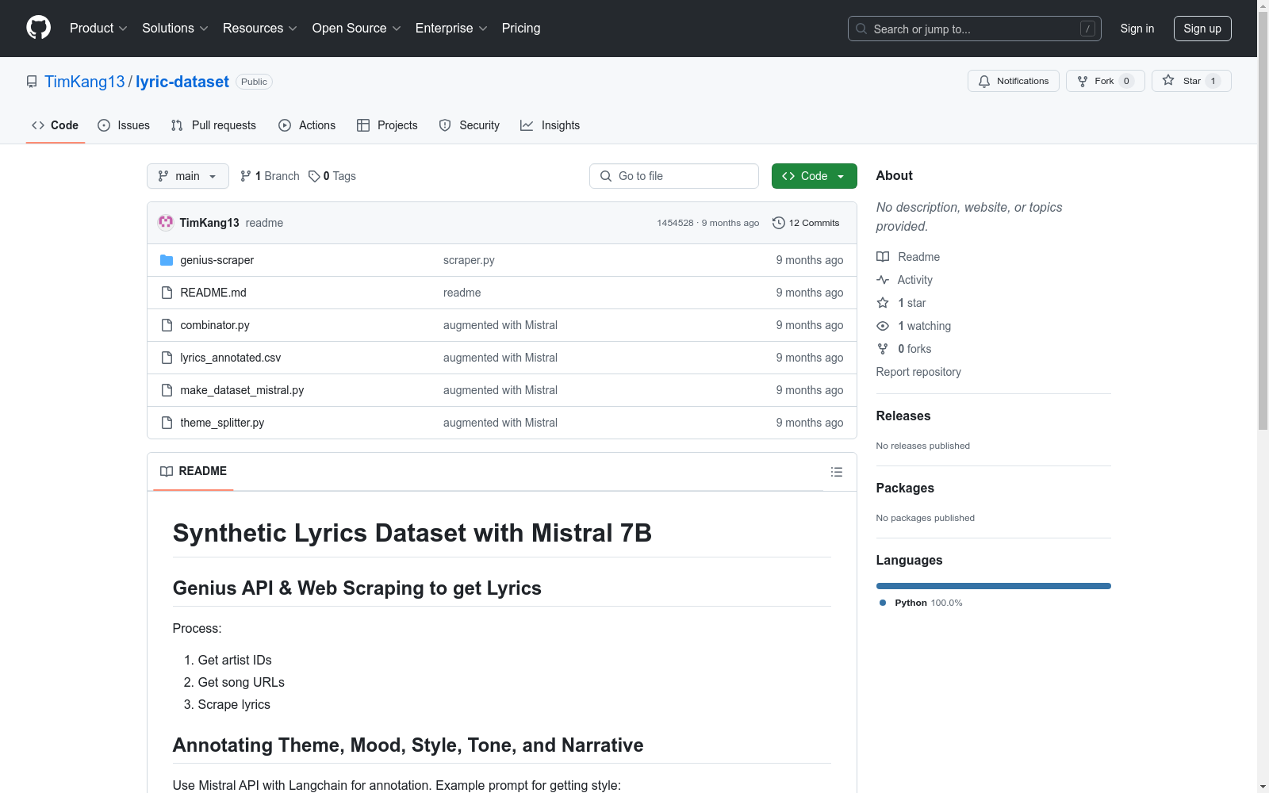Select the Code tab
The image size is (1269, 793).
coord(55,125)
